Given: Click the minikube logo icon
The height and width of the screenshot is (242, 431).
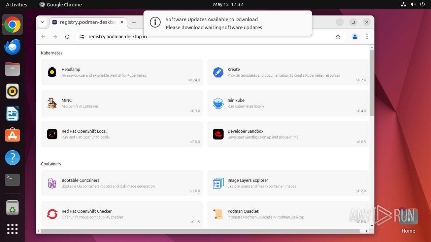Looking at the screenshot, I should [218, 103].
